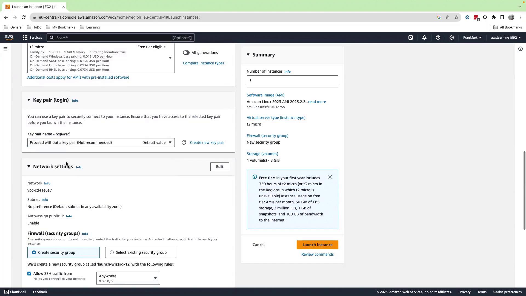This screenshot has height=296, width=526.
Task: Open the Frankfurt region menu
Action: point(472,38)
